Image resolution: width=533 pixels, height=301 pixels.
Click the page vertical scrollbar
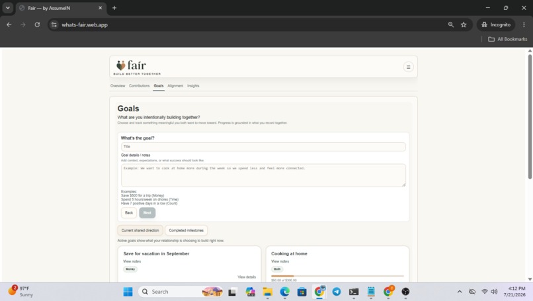[x=530, y=117]
